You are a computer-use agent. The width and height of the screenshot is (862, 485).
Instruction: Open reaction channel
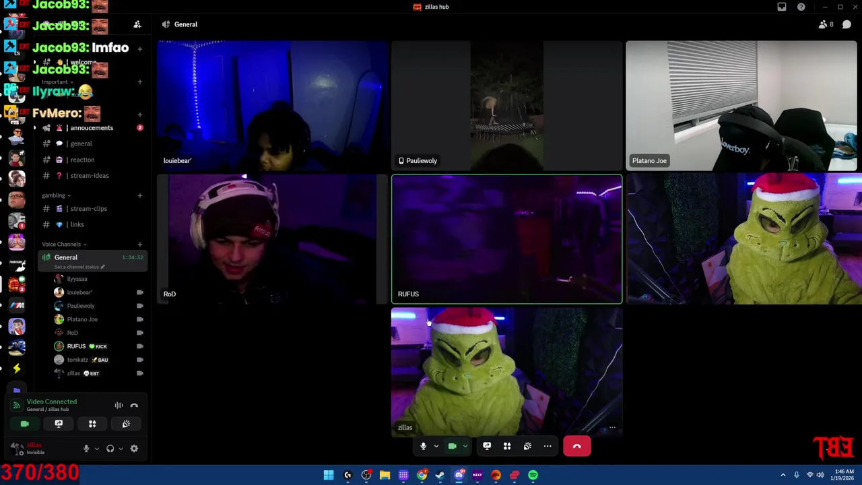point(91,160)
